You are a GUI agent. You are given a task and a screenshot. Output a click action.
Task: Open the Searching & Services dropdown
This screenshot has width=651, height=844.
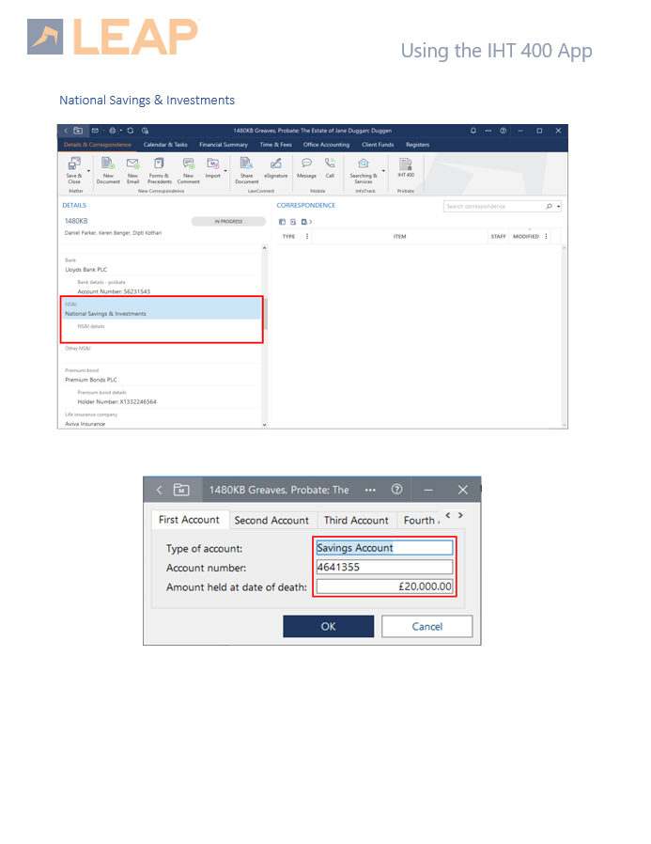coord(383,171)
